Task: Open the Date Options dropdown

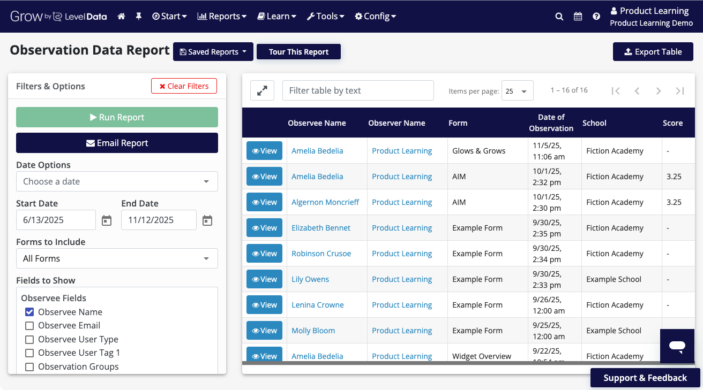Action: click(x=117, y=181)
